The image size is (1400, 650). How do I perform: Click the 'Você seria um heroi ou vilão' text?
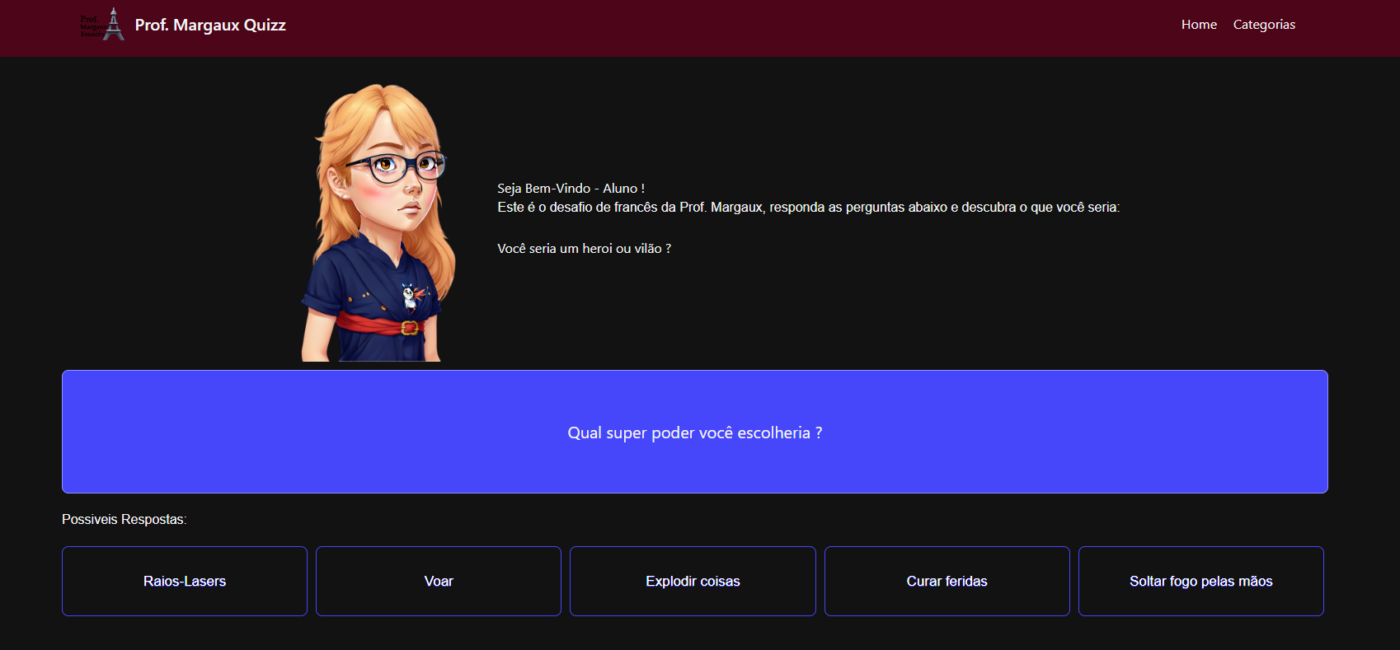click(584, 248)
